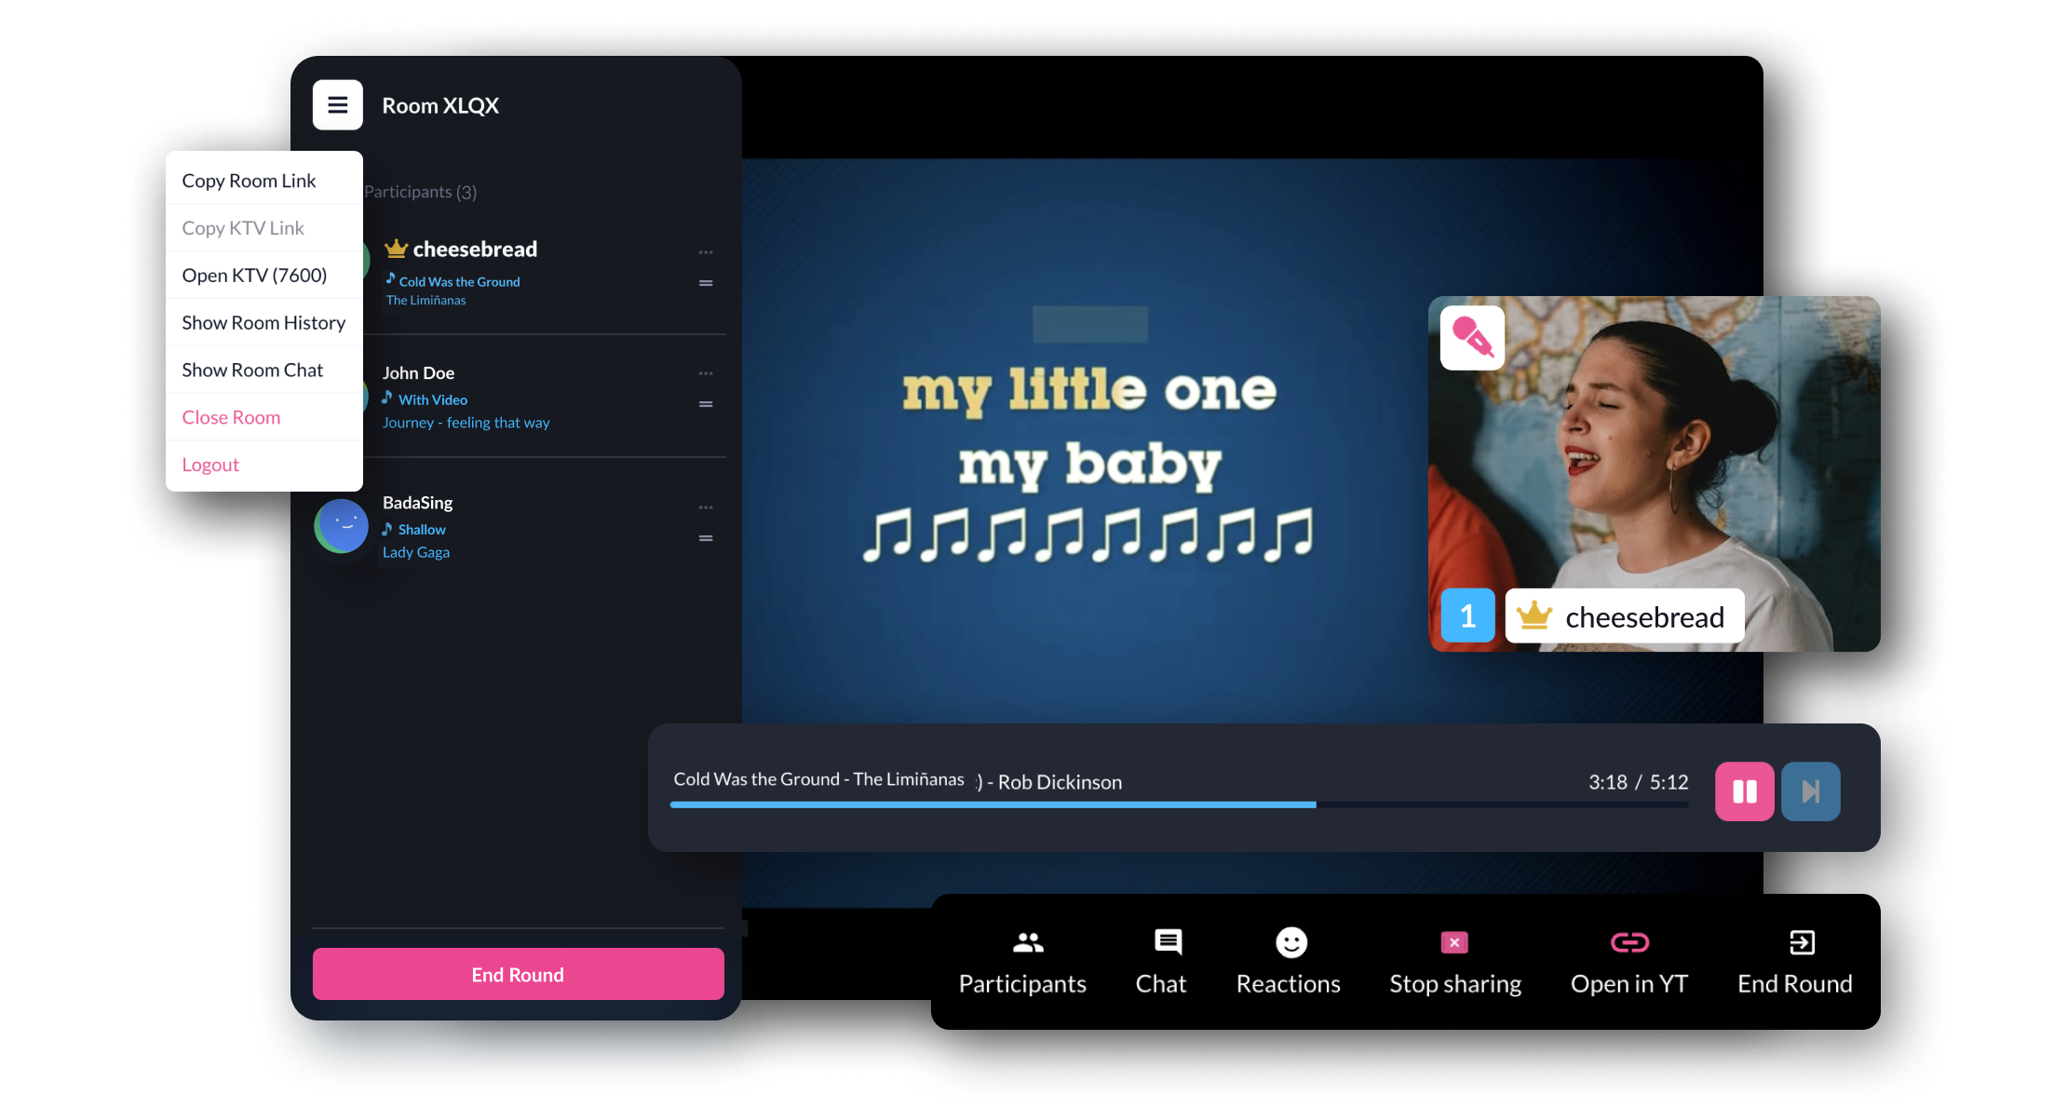Open the three-dot options for cheesebread
This screenshot has width=2067, height=1108.
pos(706,252)
